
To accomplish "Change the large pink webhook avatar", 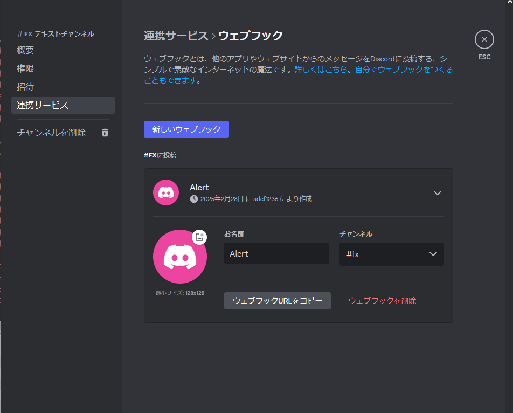I will (x=179, y=257).
